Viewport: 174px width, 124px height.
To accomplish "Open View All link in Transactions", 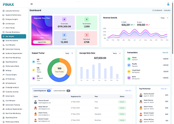I will coord(165,53).
